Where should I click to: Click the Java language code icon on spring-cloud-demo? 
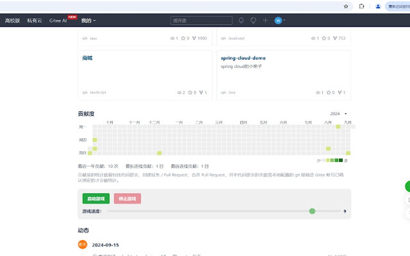[224, 92]
